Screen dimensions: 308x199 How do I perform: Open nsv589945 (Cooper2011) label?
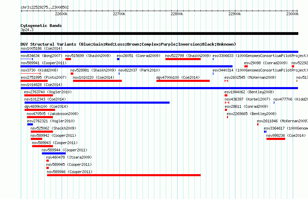point(69,164)
